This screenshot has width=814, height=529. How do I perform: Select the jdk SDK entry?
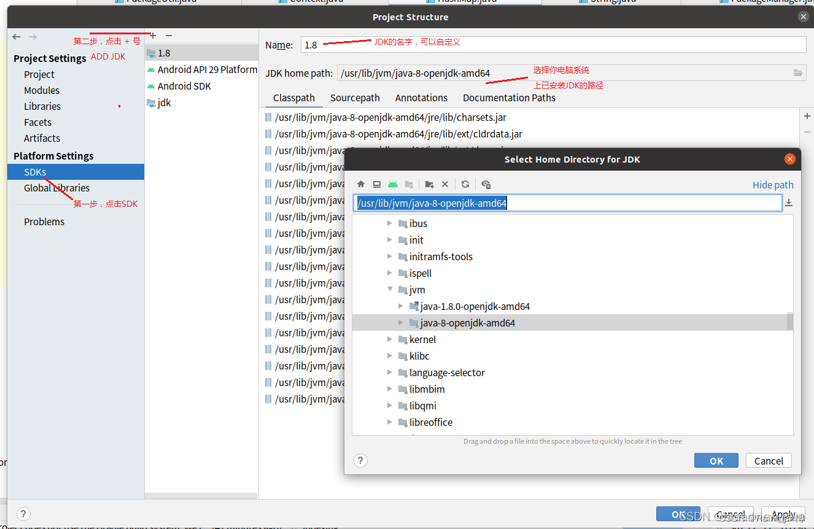click(201, 102)
